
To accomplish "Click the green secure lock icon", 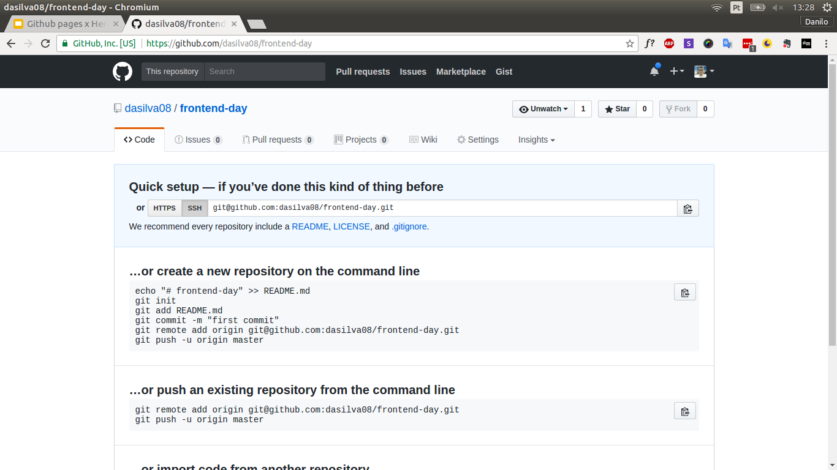I will 65,43.
